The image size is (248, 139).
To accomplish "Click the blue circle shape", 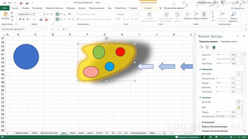I will click(26, 57).
